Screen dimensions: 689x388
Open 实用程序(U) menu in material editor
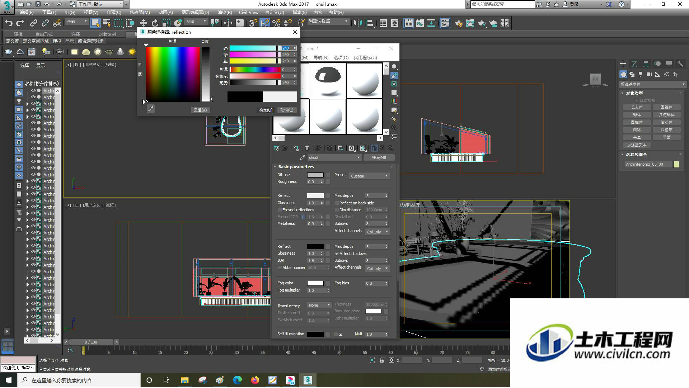click(x=365, y=57)
